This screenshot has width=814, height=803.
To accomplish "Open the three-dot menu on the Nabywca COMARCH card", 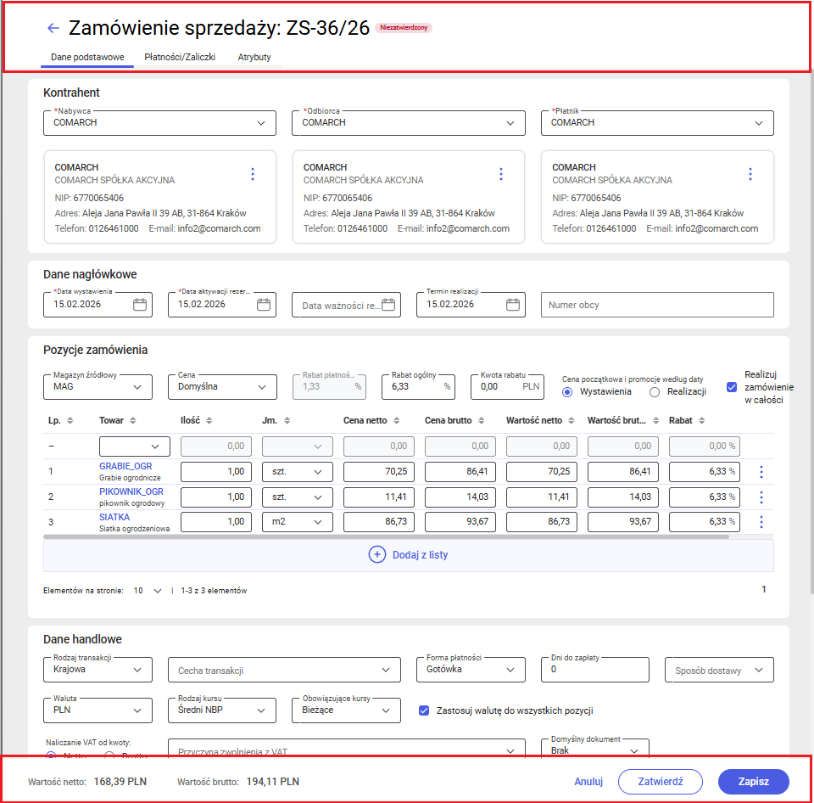I will [252, 174].
